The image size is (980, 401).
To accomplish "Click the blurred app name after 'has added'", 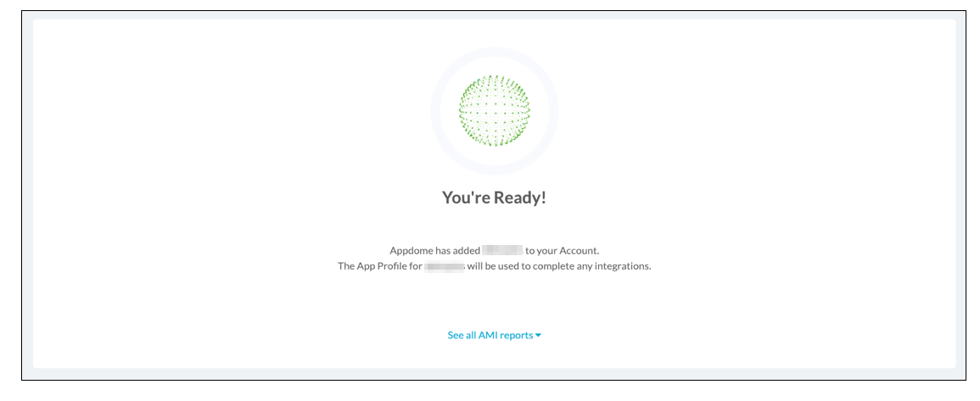I will pyautogui.click(x=501, y=250).
